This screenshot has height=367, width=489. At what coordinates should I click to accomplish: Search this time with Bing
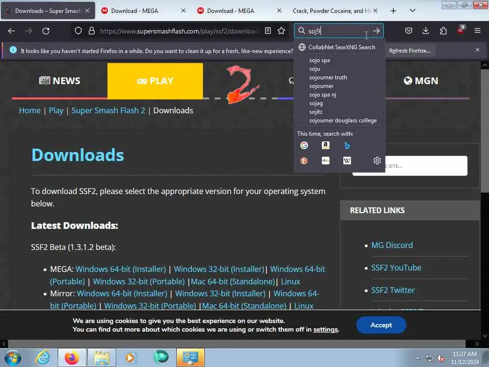click(x=347, y=145)
